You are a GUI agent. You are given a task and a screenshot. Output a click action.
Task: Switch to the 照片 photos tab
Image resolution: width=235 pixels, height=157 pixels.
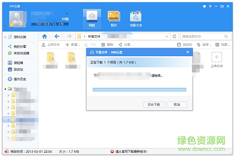tap(114, 19)
